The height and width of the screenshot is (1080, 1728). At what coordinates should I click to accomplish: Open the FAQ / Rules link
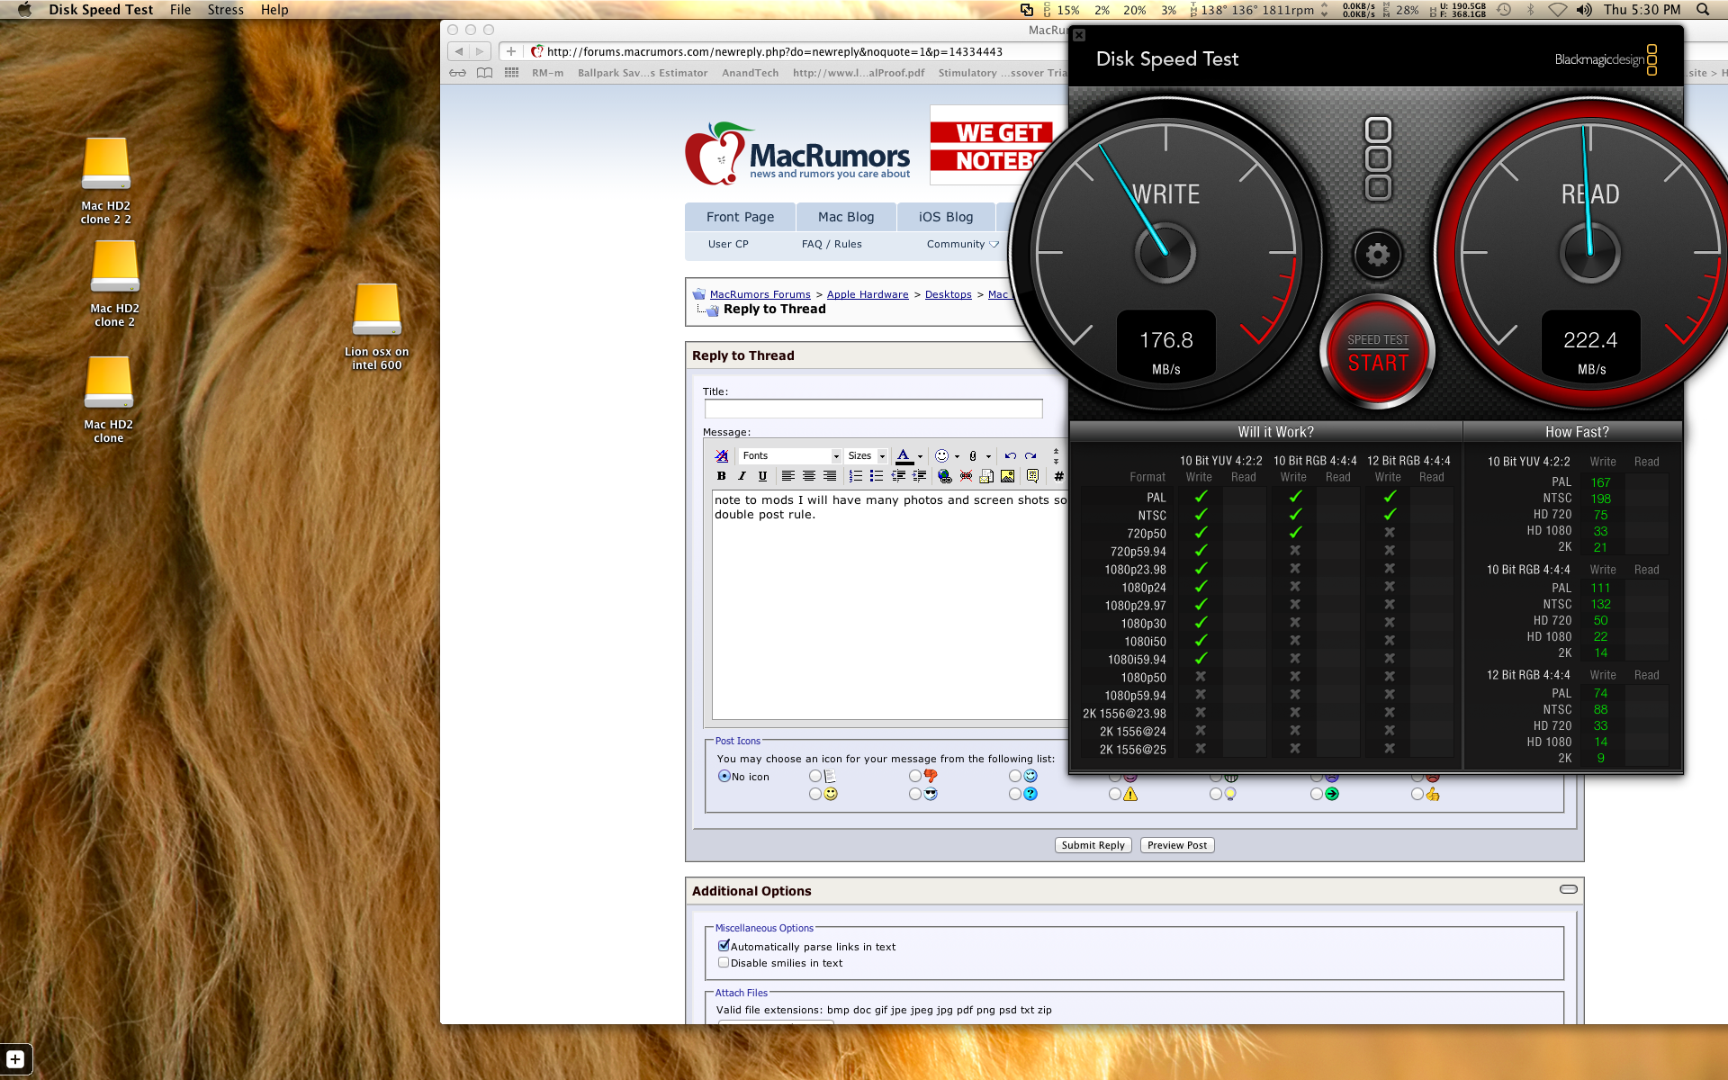pos(832,244)
